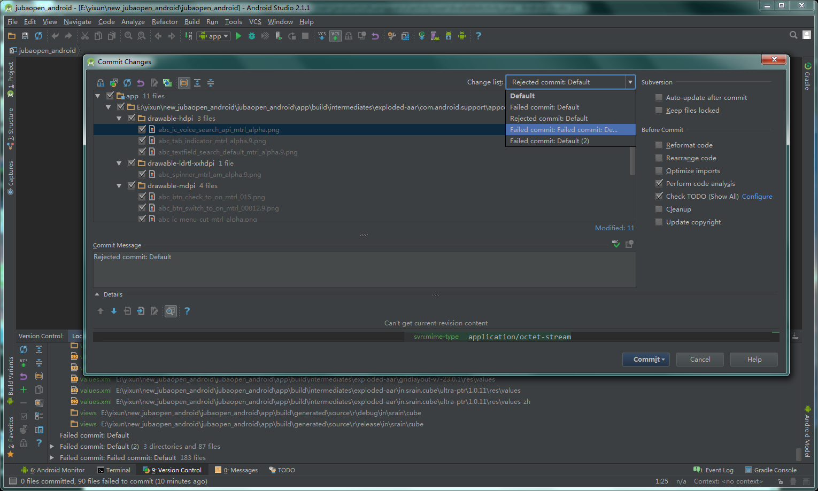Click Make Project icon in main toolbar
The height and width of the screenshot is (491, 818).
click(188, 36)
